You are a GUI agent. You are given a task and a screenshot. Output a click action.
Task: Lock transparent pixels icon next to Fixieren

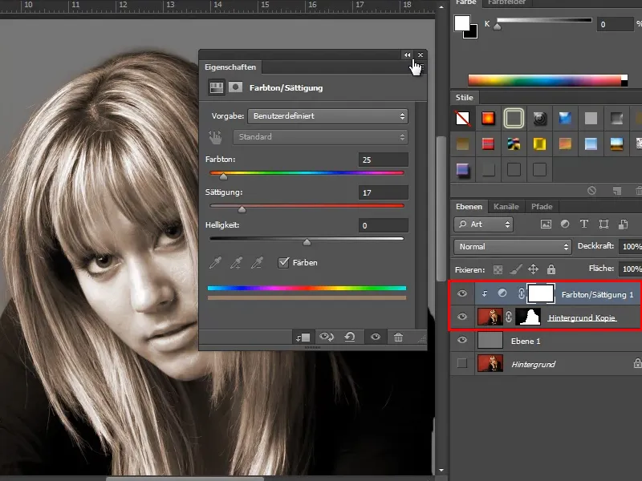(x=498, y=269)
